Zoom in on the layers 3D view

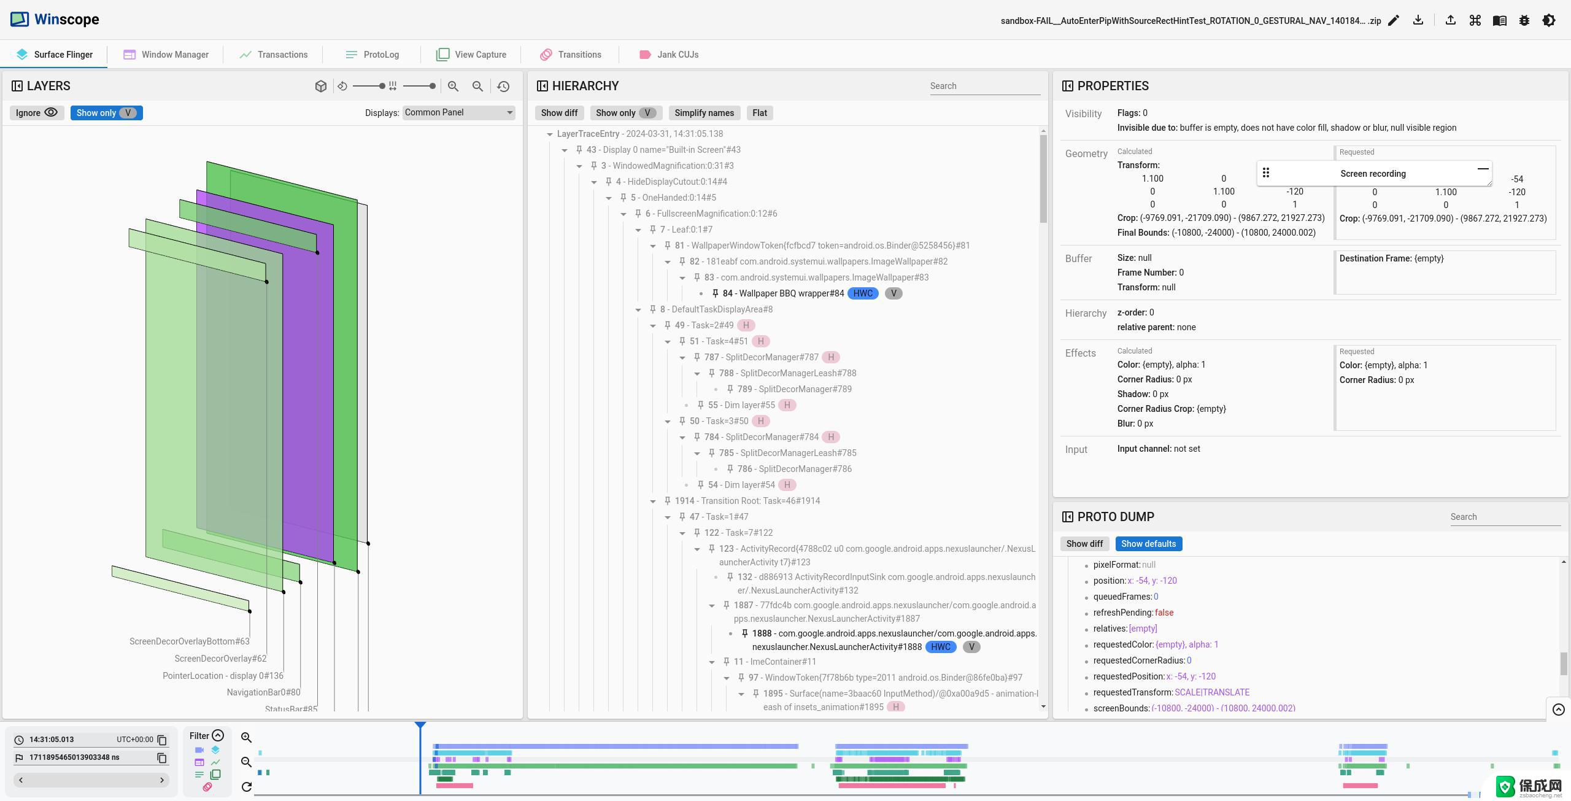454,87
